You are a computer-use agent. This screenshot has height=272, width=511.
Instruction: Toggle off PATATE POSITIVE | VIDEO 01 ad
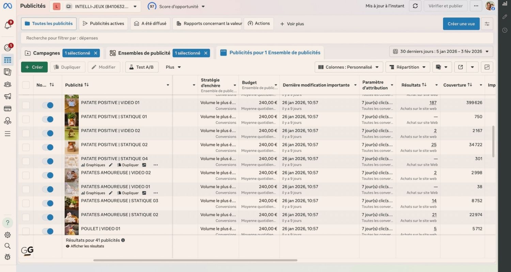tap(48, 105)
